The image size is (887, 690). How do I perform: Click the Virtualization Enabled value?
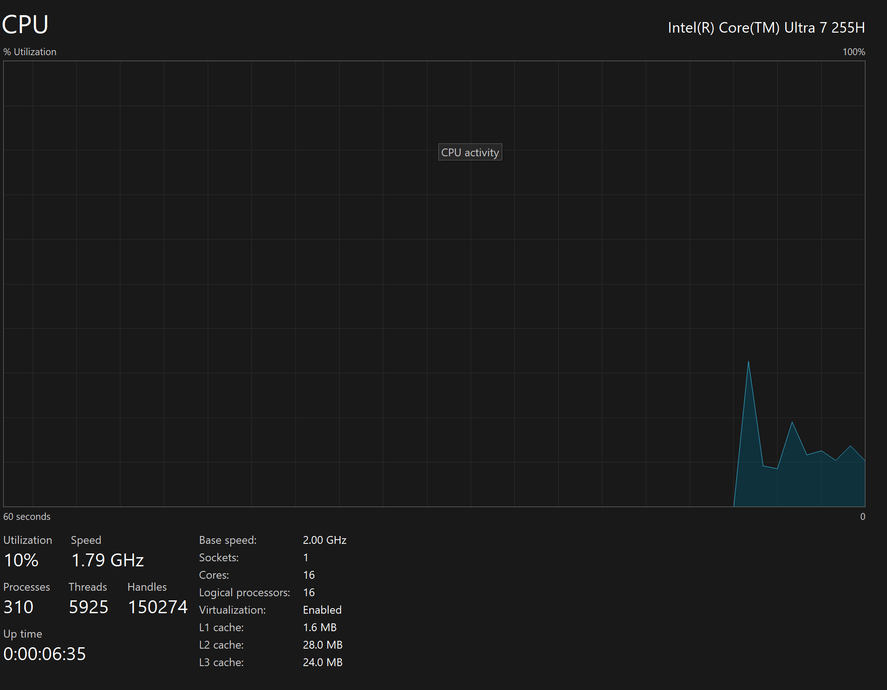[x=322, y=610]
